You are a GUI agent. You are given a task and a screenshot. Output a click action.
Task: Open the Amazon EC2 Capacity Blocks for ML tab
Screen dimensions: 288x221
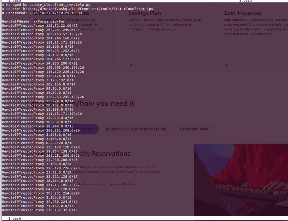pyautogui.click(x=136, y=129)
